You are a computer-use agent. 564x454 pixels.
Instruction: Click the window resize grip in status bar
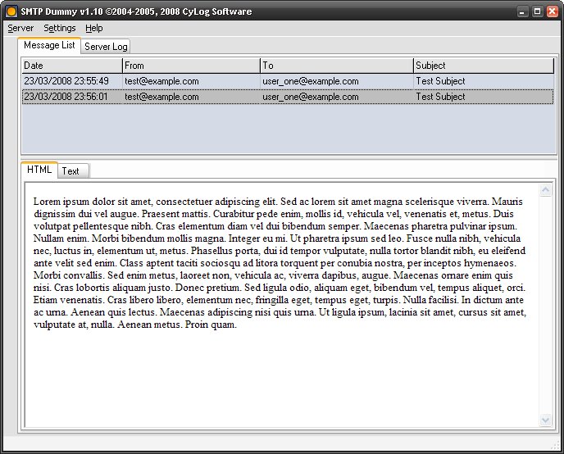[x=556, y=445]
